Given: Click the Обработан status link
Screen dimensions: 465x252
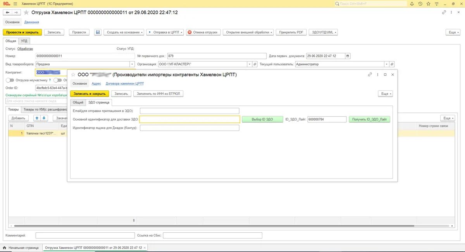Looking at the screenshot, I should coord(25,49).
